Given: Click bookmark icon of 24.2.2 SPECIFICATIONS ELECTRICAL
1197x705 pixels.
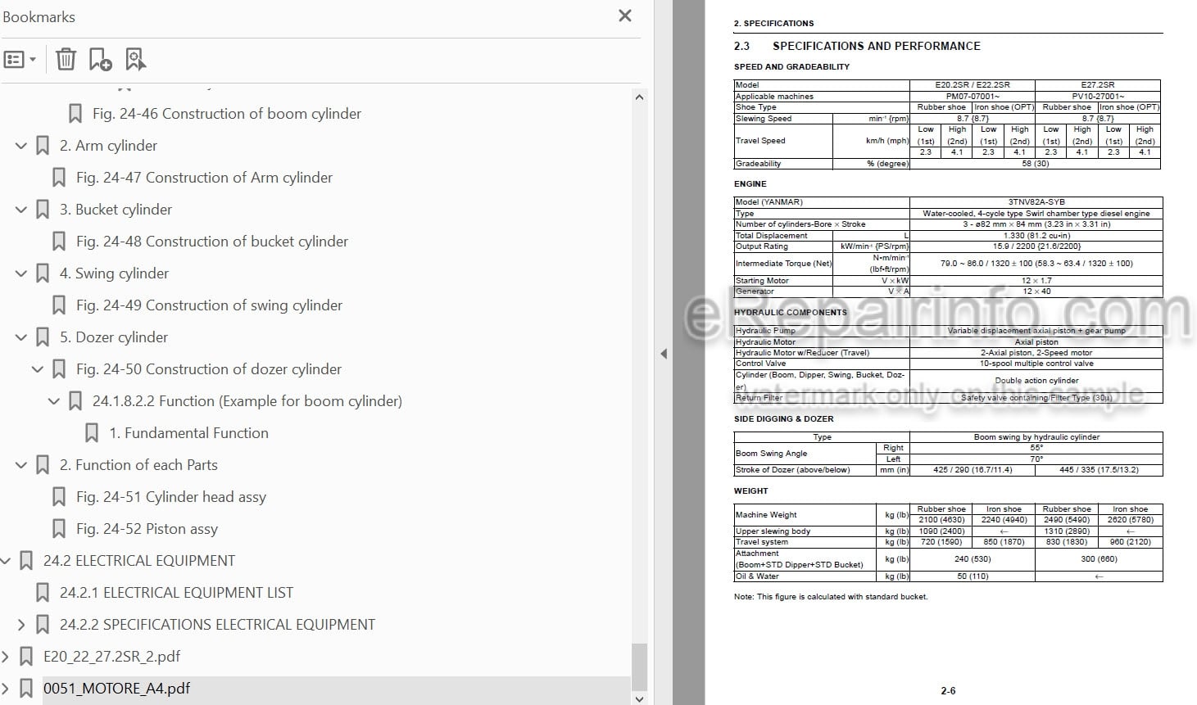Looking at the screenshot, I should (43, 624).
